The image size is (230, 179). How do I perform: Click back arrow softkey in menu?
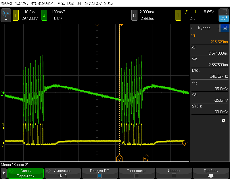[4, 173]
